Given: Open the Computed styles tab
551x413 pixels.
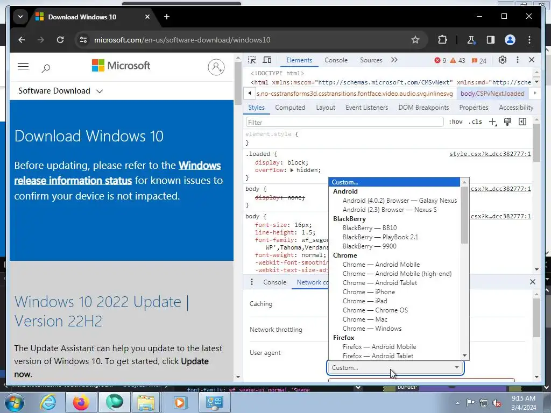Looking at the screenshot, I should click(x=290, y=108).
